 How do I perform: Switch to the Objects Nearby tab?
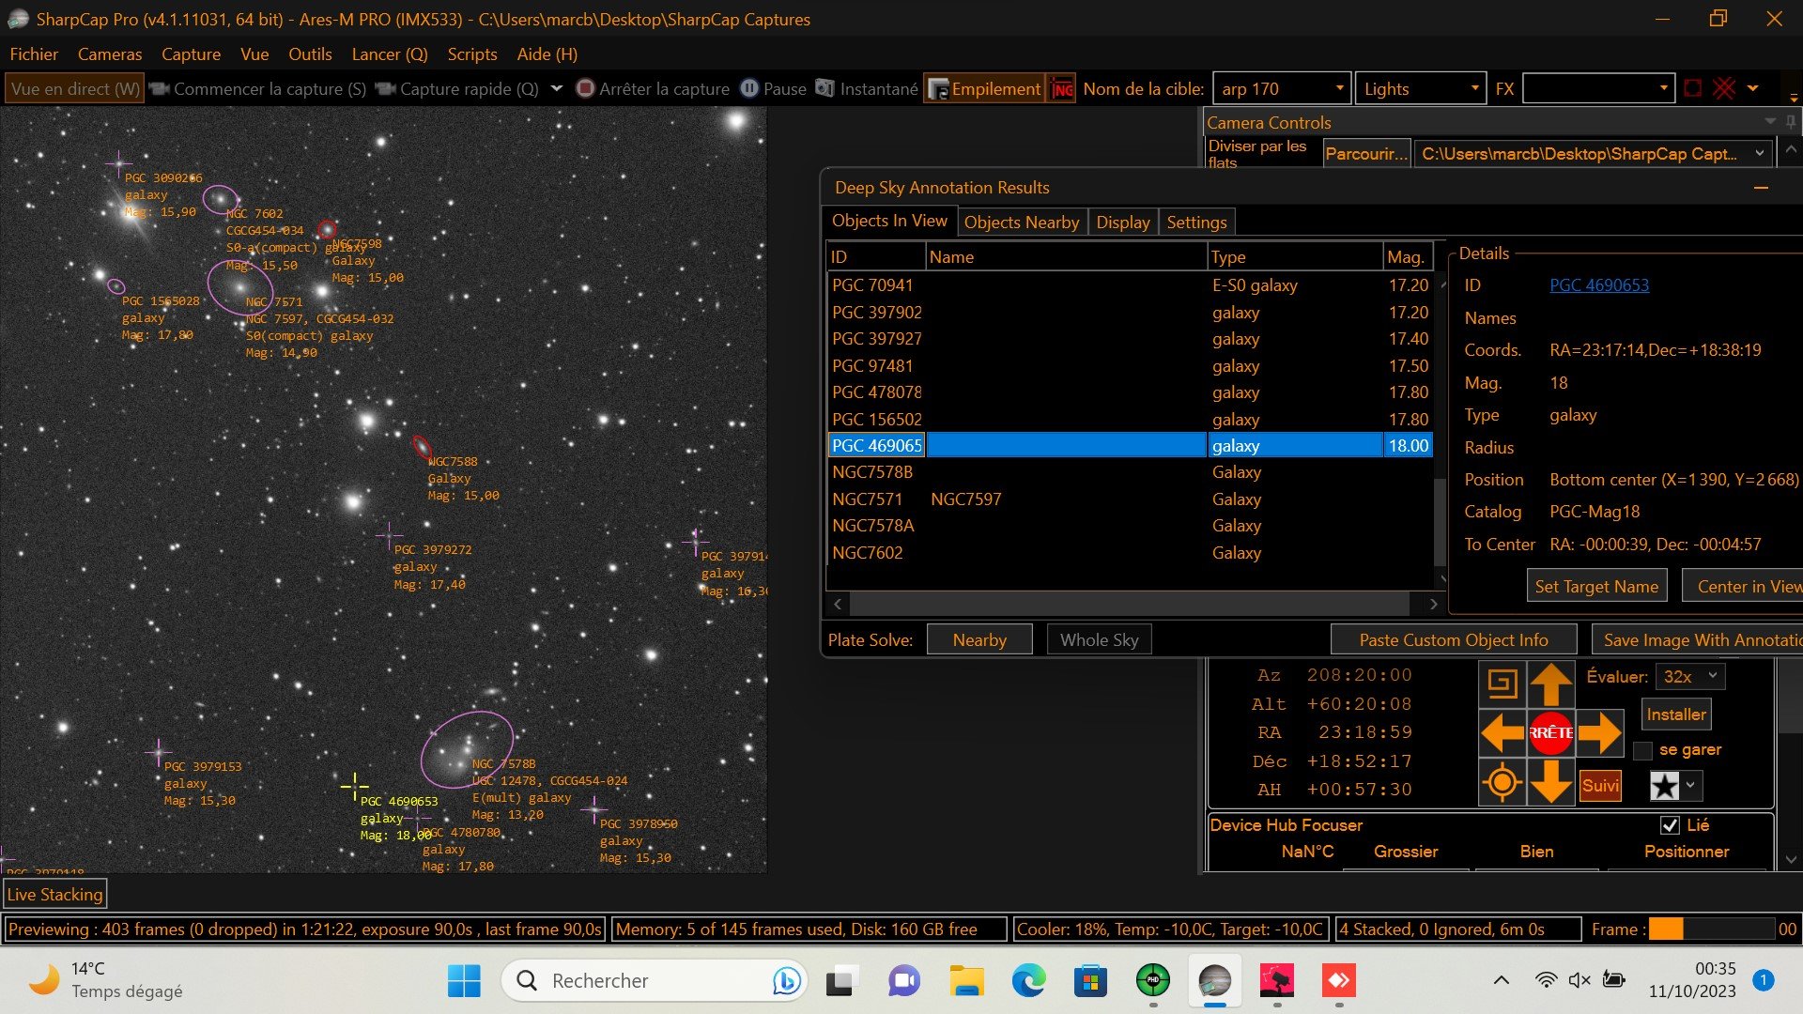coord(1022,223)
